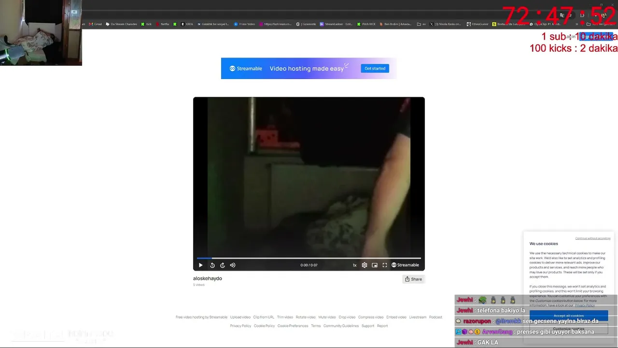
Task: Open the Terms footer link
Action: point(316,326)
